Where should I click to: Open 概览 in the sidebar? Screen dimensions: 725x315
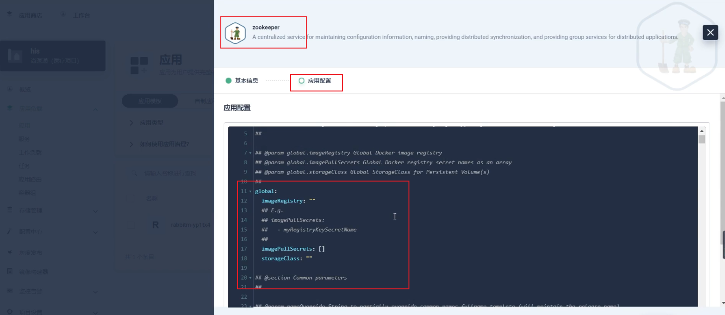click(25, 90)
